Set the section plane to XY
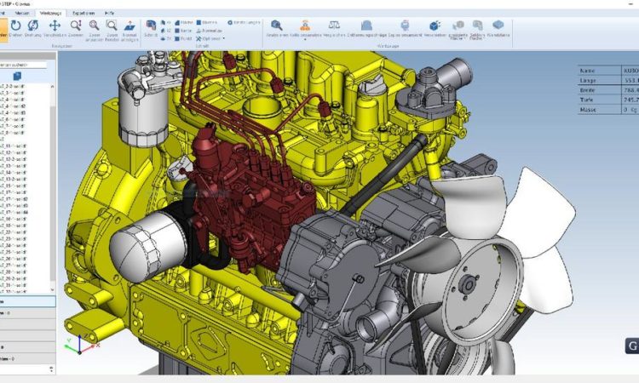The height and width of the screenshot is (383, 639). 166,22
